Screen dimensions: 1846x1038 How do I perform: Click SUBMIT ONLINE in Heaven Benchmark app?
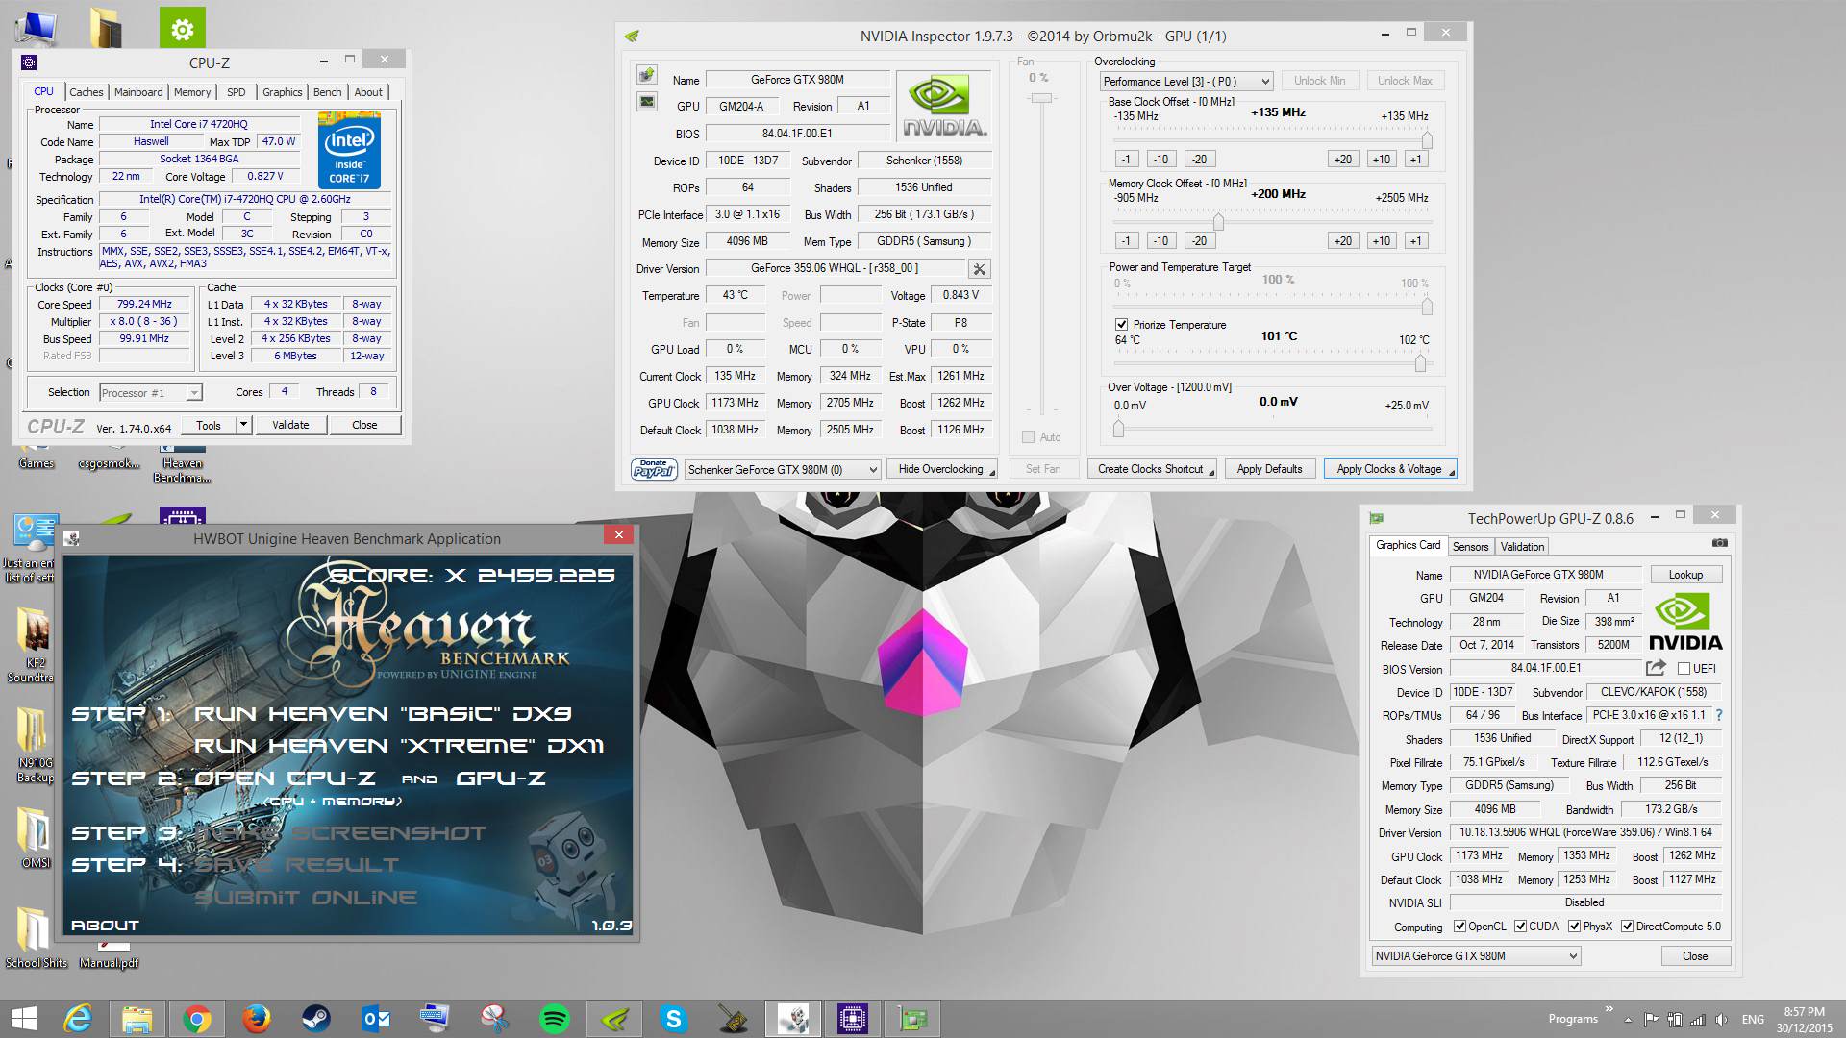pos(306,898)
